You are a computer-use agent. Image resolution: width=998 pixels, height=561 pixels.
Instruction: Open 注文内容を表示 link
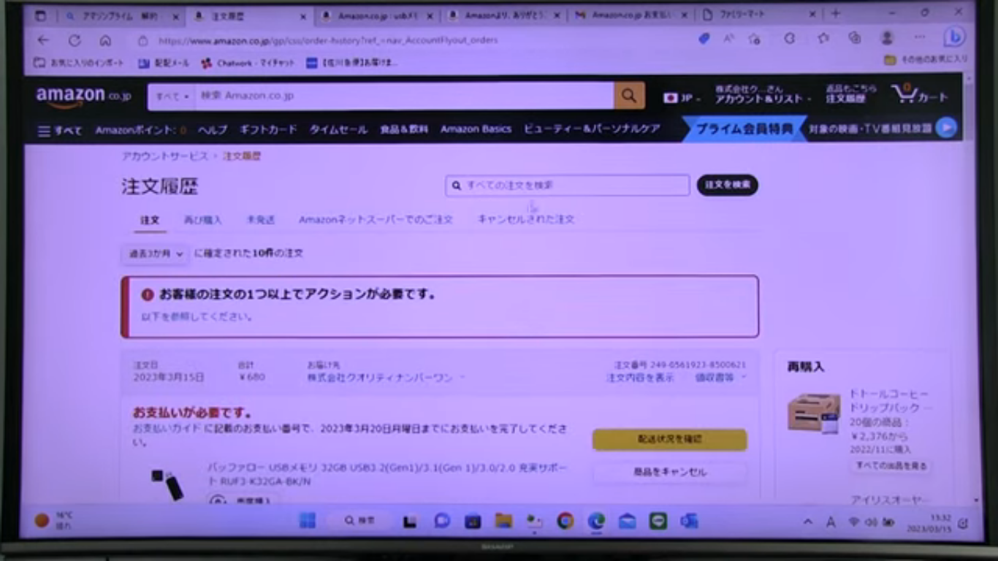(x=640, y=378)
